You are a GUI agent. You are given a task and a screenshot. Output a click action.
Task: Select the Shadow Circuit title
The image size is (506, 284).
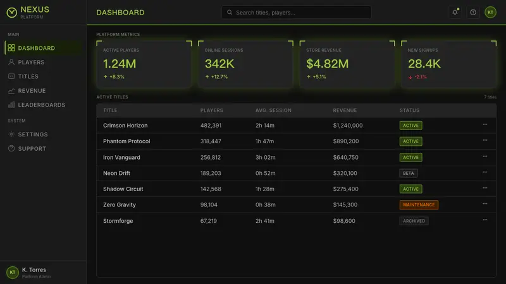(x=123, y=189)
